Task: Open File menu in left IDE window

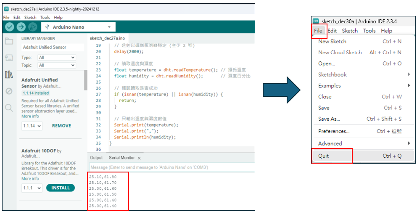Action: 6,18
